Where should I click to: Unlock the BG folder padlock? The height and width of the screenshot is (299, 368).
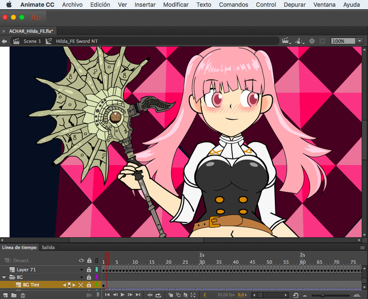pyautogui.click(x=89, y=277)
